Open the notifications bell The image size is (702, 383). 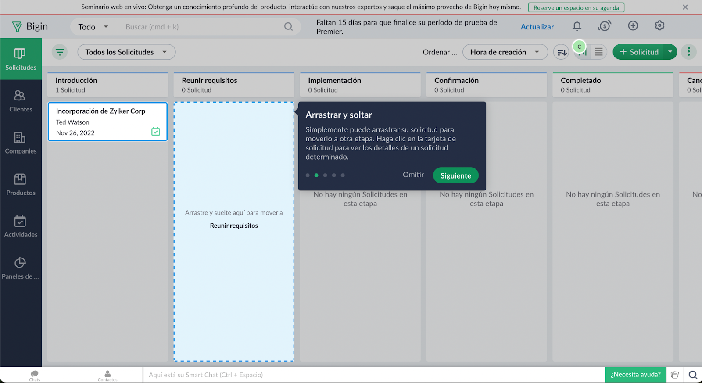pos(577,26)
